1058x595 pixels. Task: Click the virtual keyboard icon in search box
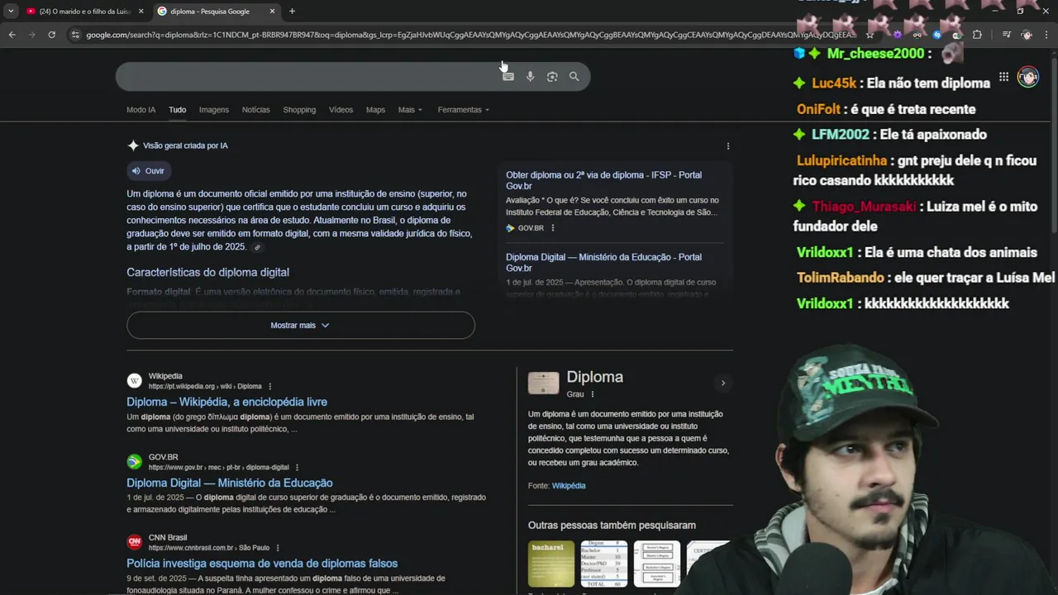(x=508, y=77)
